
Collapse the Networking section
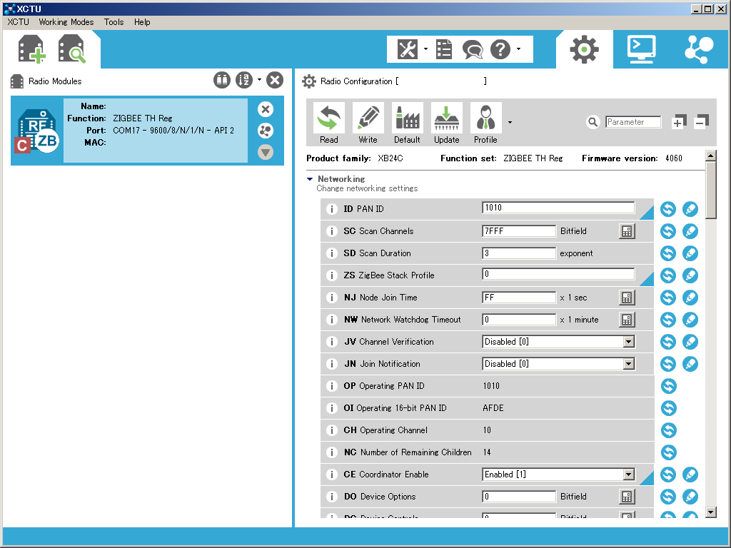(x=310, y=179)
